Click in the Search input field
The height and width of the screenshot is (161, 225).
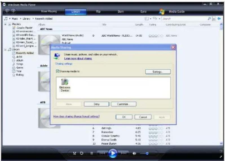(x=185, y=19)
